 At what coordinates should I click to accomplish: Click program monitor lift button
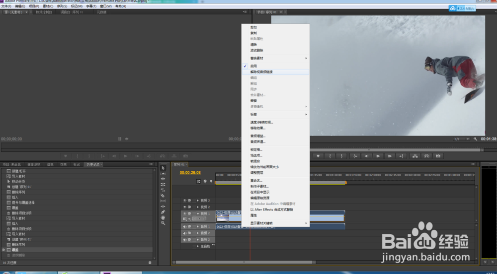coord(415,156)
